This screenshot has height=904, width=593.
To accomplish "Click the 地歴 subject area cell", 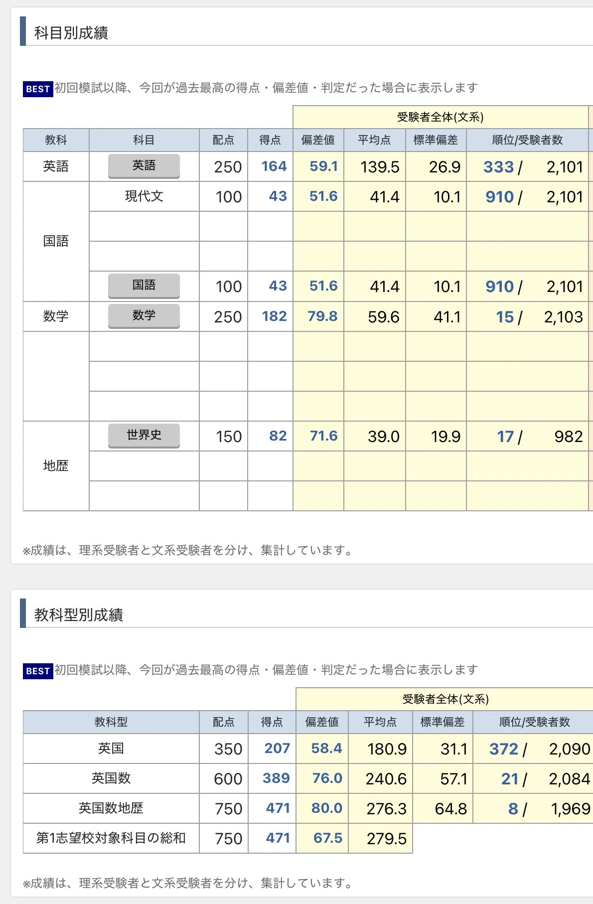I will point(56,466).
